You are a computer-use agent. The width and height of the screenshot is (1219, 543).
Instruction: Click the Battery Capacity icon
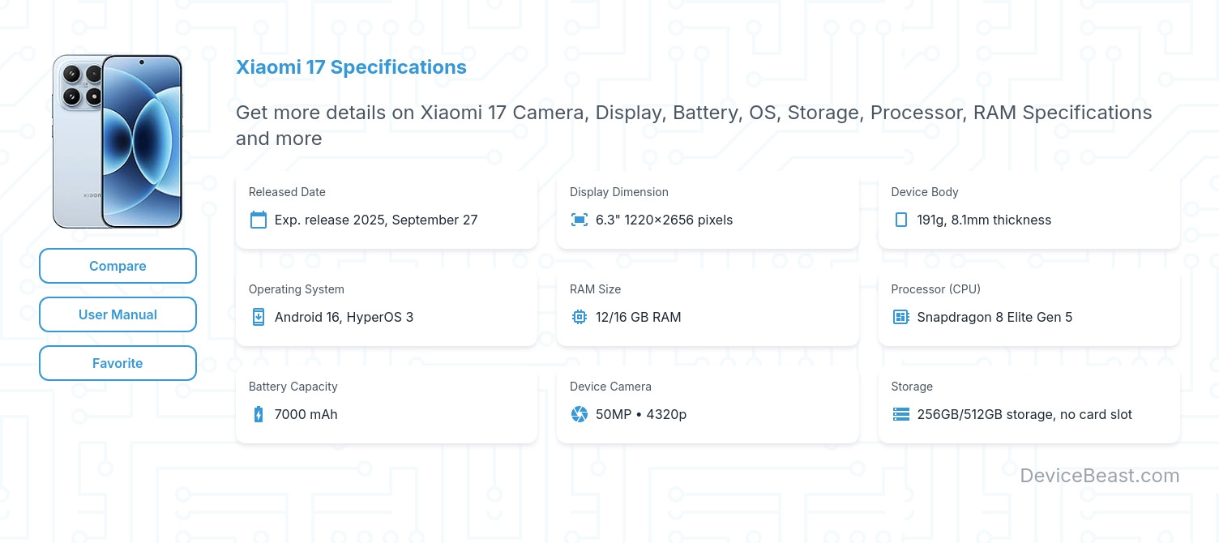(x=258, y=414)
